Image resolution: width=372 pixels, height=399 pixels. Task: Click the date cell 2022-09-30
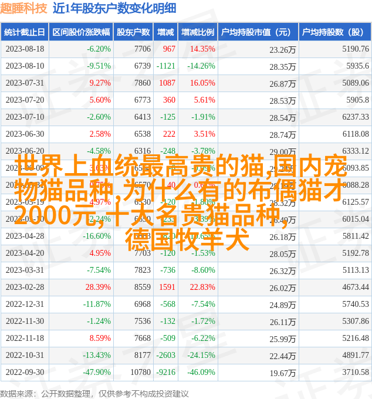tap(25, 372)
